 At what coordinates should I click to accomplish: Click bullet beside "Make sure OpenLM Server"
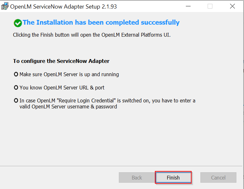click(16, 74)
